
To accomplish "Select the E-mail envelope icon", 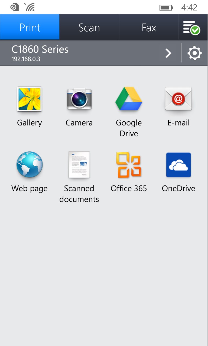I will click(178, 98).
